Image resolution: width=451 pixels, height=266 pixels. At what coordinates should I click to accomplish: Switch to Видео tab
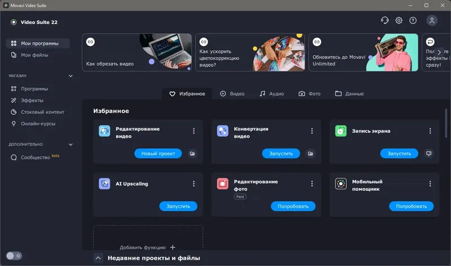pos(232,94)
